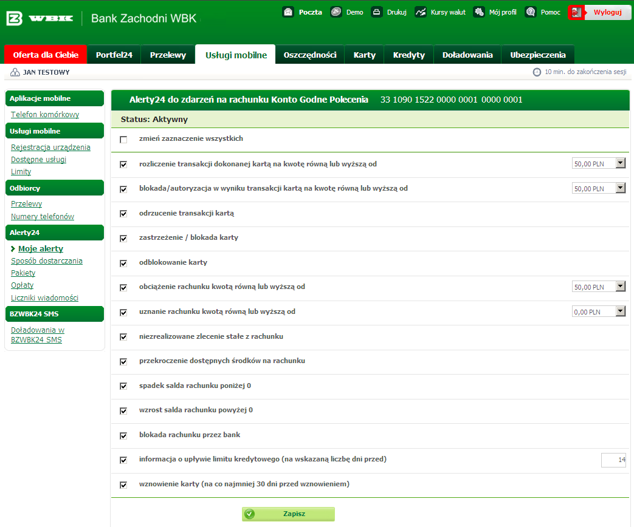
Task: Uncheck 'wzrost salda rachunku powyżej 0'
Action: (x=123, y=410)
